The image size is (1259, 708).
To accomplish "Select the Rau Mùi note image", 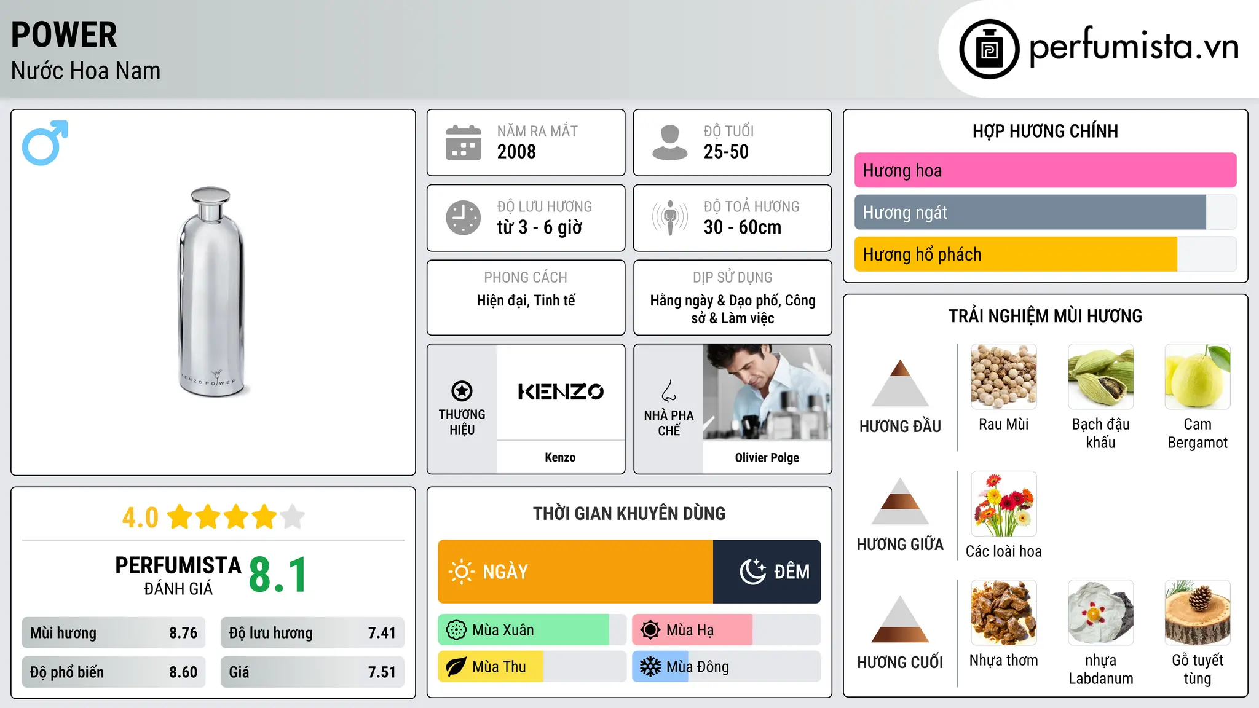I will [1003, 376].
